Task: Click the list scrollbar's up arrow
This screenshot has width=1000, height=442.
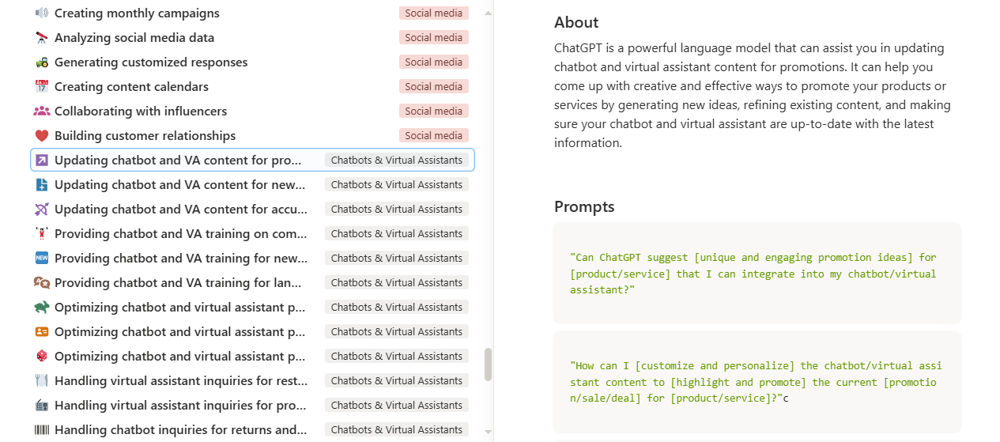Action: [x=488, y=13]
